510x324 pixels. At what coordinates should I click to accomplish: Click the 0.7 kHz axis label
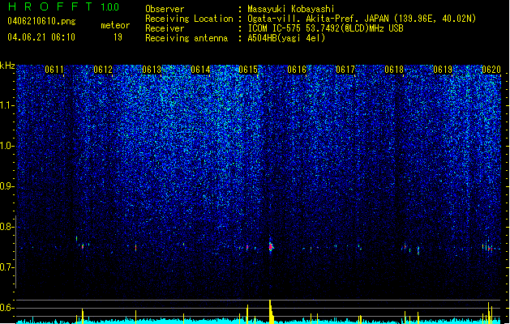[6, 267]
